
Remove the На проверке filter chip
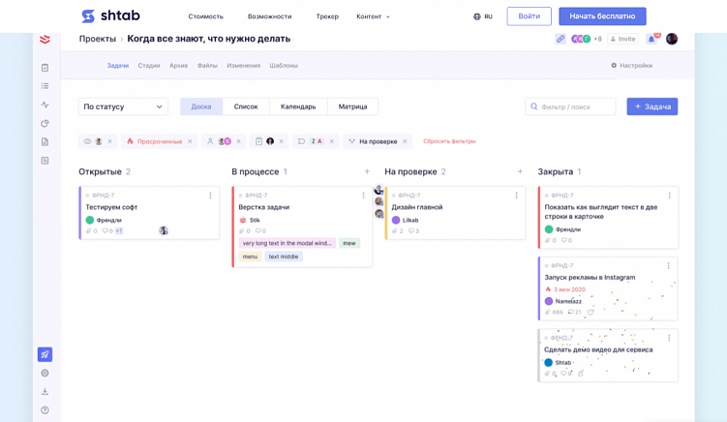point(405,141)
